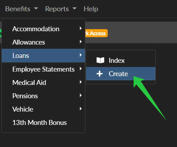Click the orange Access badge
177x147 pixels.
(x=97, y=33)
